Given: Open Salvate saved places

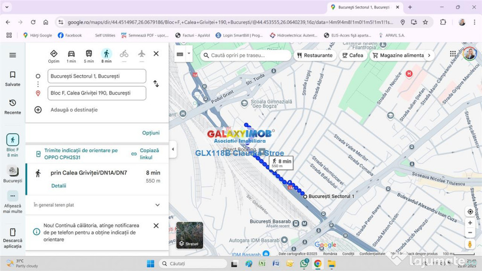Looking at the screenshot, I should pyautogui.click(x=13, y=79).
